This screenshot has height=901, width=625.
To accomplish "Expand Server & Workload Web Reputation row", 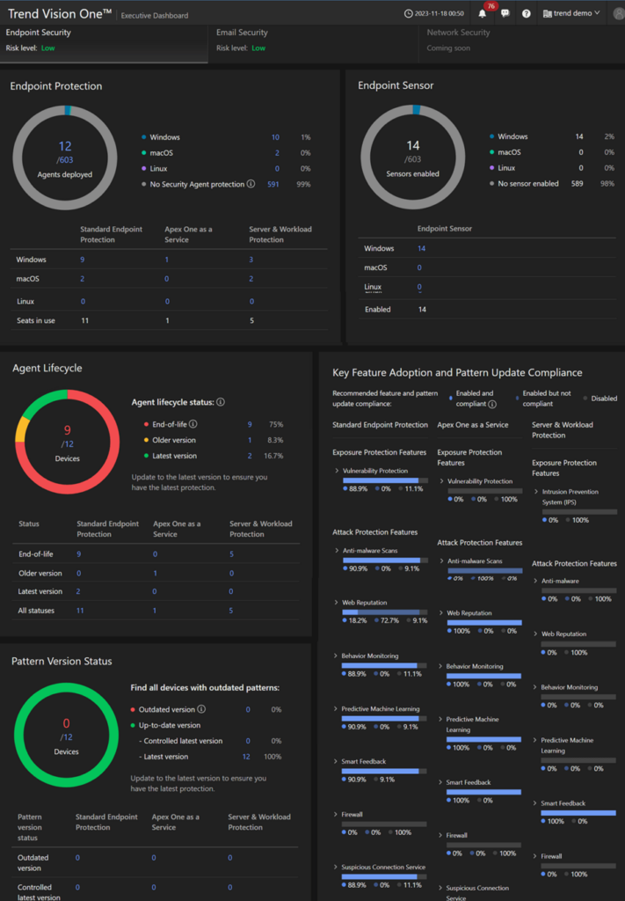I will click(x=535, y=634).
